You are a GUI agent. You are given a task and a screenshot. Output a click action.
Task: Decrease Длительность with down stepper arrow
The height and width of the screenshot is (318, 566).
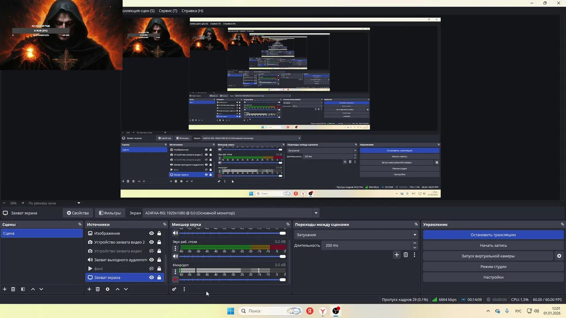tap(414, 248)
